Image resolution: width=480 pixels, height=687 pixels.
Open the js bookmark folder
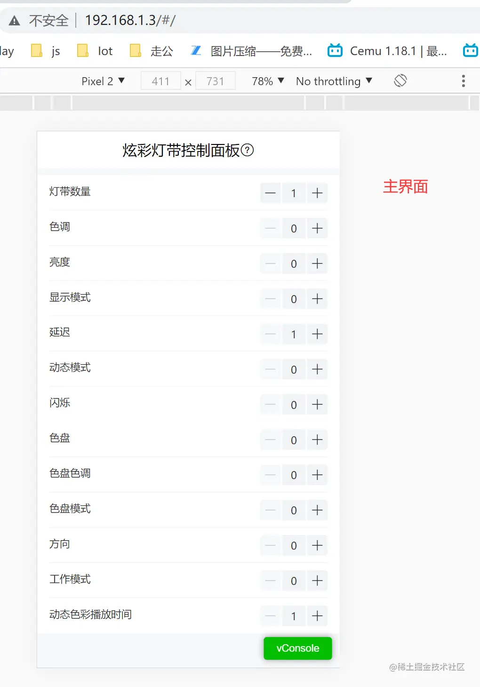(46, 51)
